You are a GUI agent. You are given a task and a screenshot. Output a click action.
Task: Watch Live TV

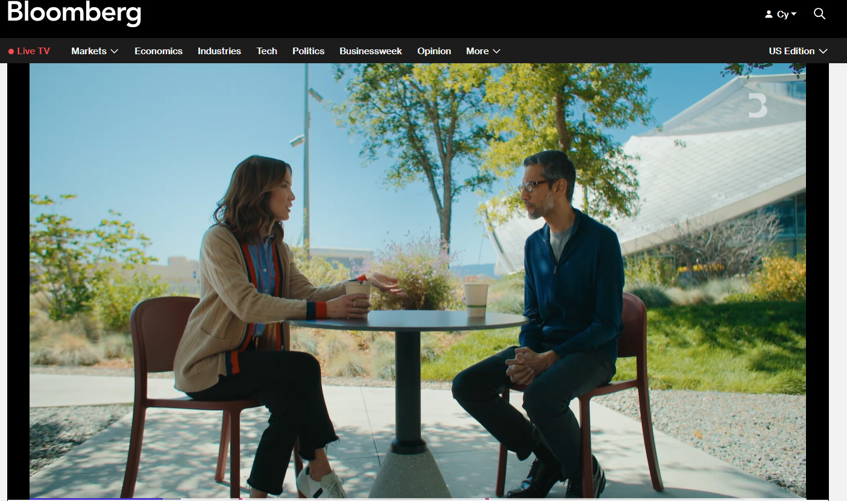(33, 51)
